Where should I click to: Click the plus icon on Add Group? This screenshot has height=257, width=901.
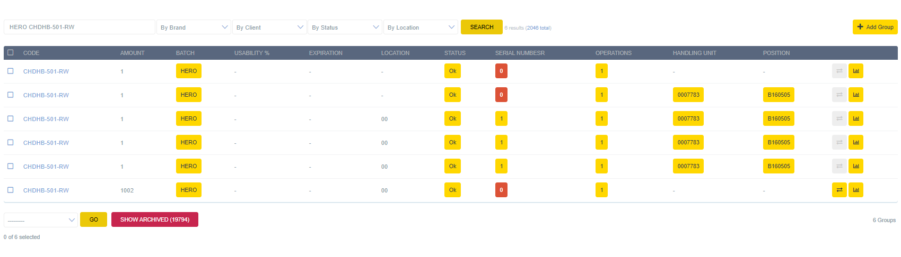(x=860, y=27)
